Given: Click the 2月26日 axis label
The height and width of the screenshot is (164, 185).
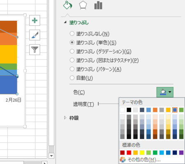Looking at the screenshot, I should tap(13, 100).
